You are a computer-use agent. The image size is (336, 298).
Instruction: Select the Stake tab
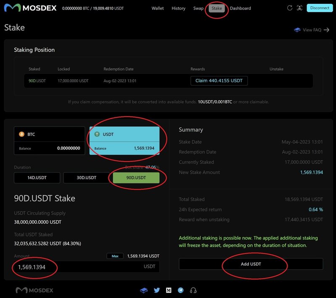click(217, 8)
